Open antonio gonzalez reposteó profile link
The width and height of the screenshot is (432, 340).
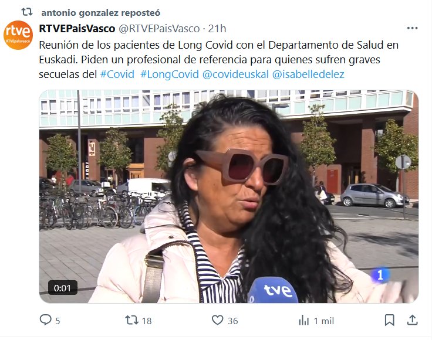pyautogui.click(x=101, y=13)
